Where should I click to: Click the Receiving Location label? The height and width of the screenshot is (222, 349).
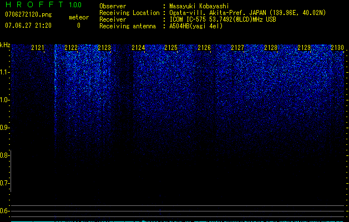129,13
